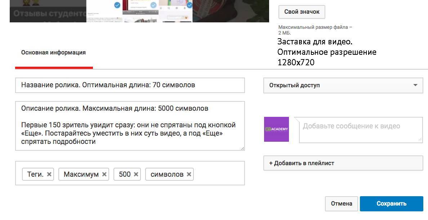Focus the video title input field
Viewport: 428px width, 220px height.
(x=130, y=85)
